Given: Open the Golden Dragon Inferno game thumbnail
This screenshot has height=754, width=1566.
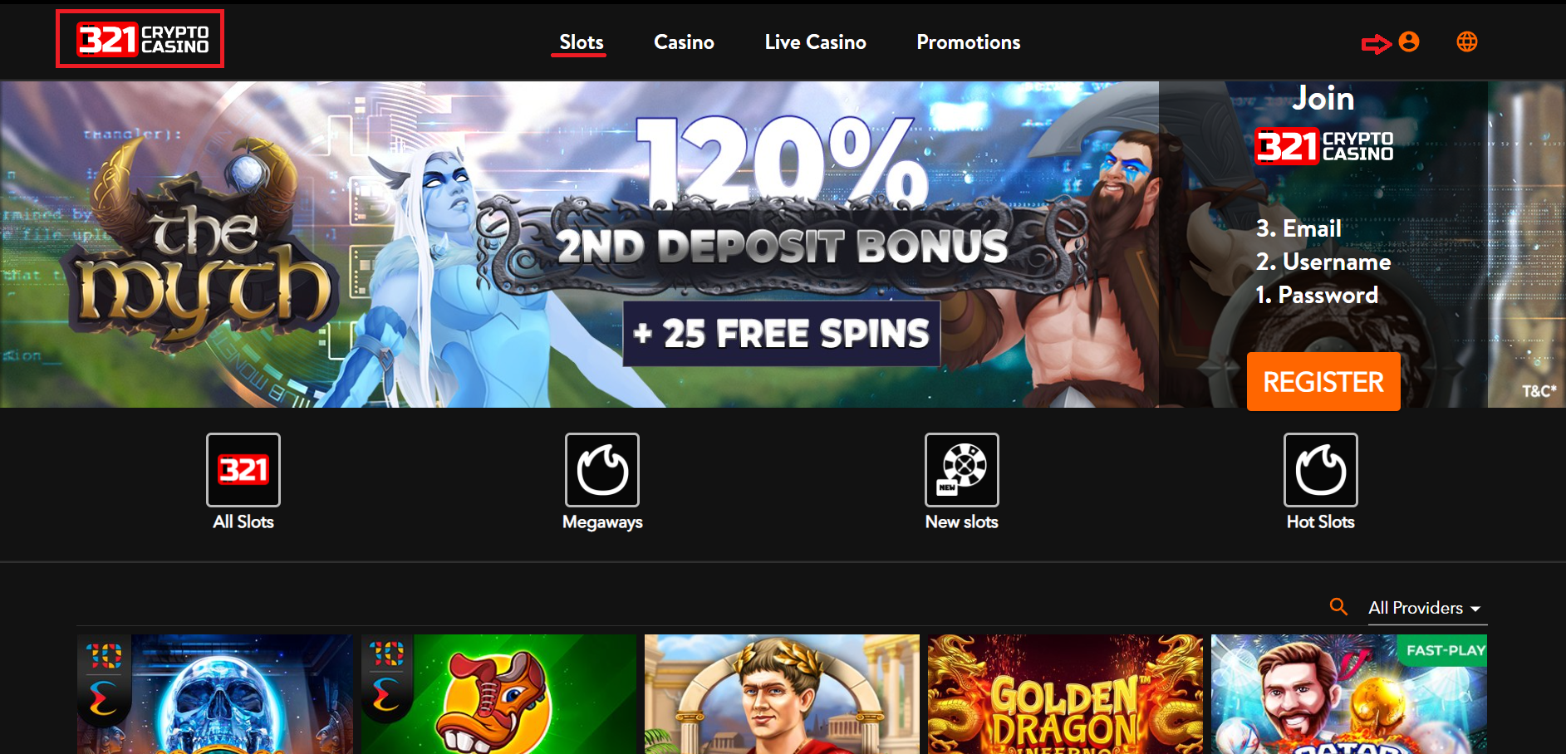Looking at the screenshot, I should [1065, 694].
